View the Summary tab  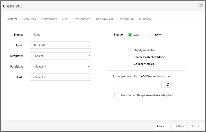click(145, 19)
